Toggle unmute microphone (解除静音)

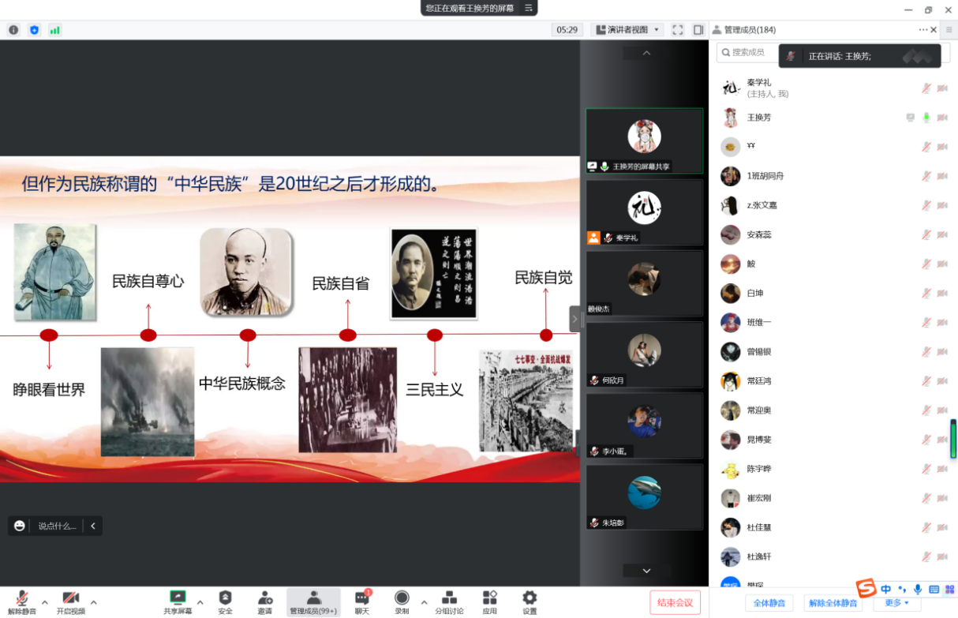22,599
